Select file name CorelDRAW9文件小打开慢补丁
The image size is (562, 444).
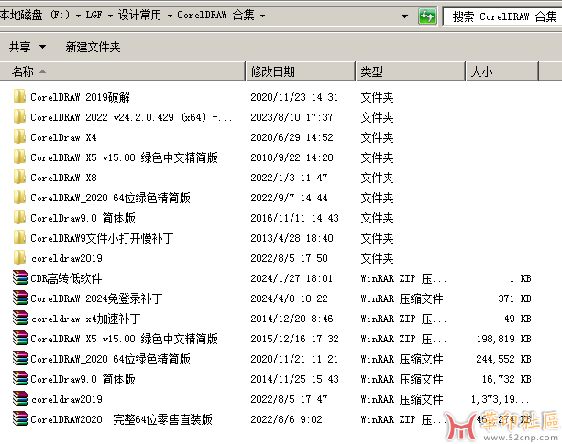pyautogui.click(x=102, y=238)
